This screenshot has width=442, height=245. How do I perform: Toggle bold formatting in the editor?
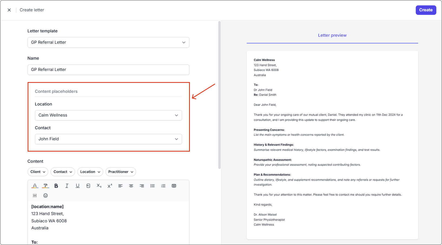(56, 186)
